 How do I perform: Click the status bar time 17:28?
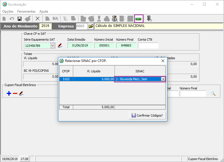(24, 159)
